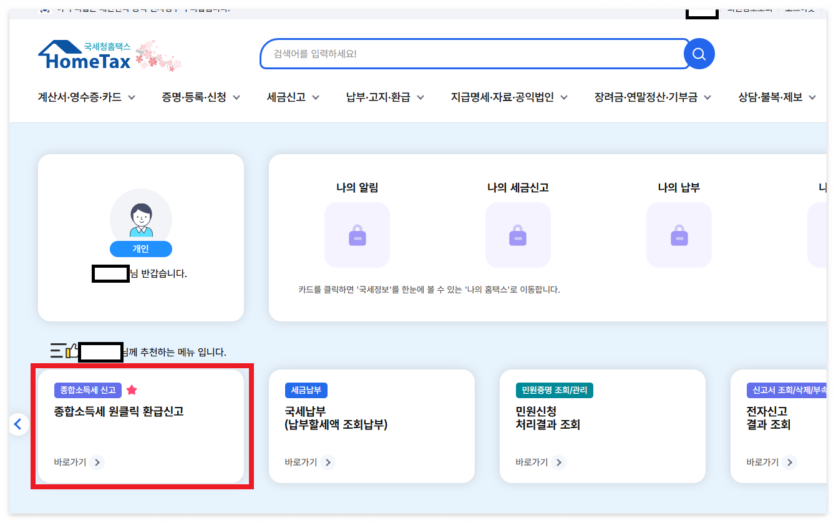Click the 나의 세금신고 lock icon

(518, 234)
